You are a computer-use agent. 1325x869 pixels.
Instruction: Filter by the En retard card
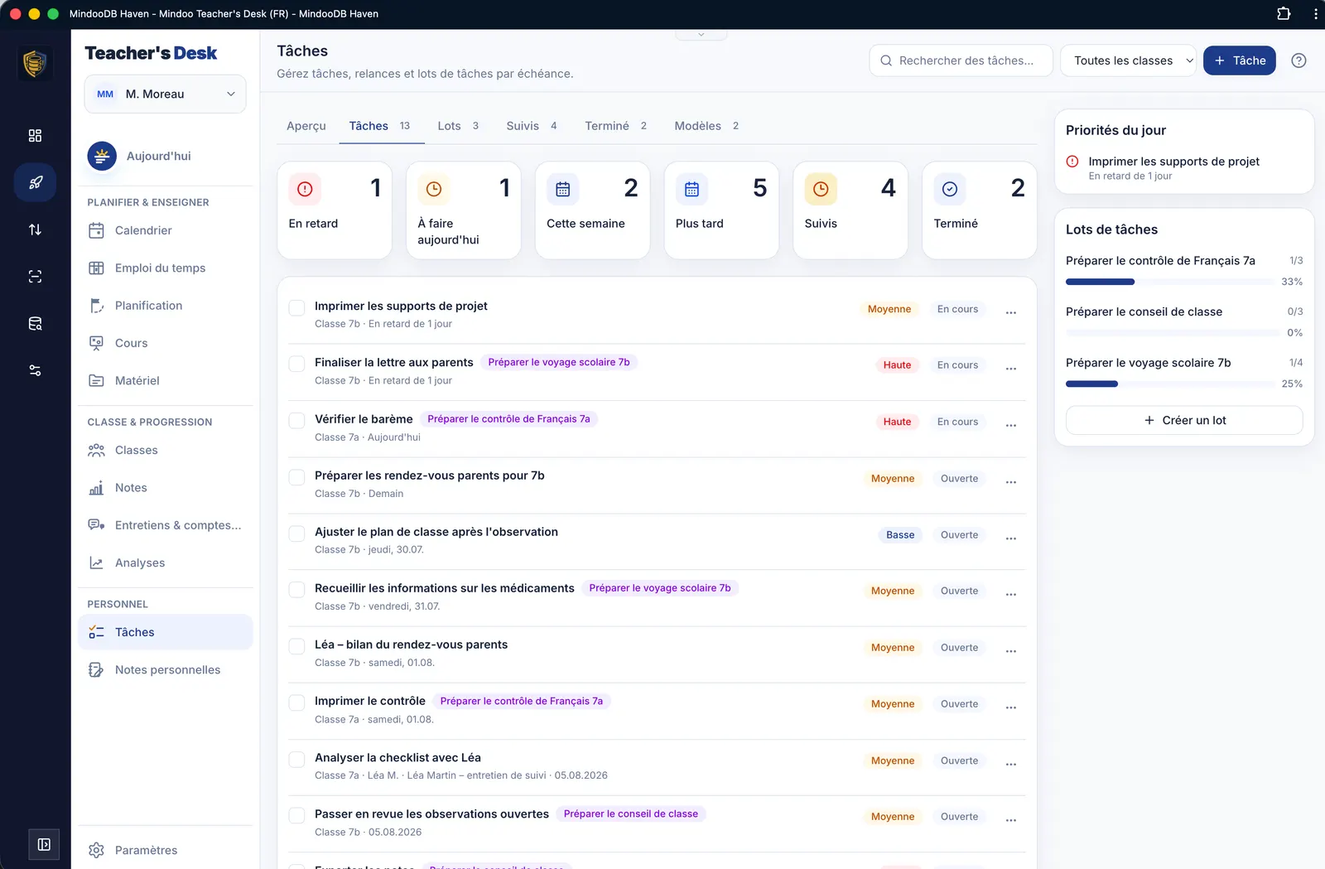(x=335, y=210)
